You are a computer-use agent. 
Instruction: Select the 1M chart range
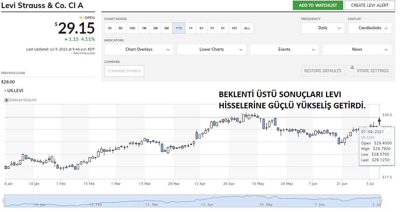coord(144,28)
